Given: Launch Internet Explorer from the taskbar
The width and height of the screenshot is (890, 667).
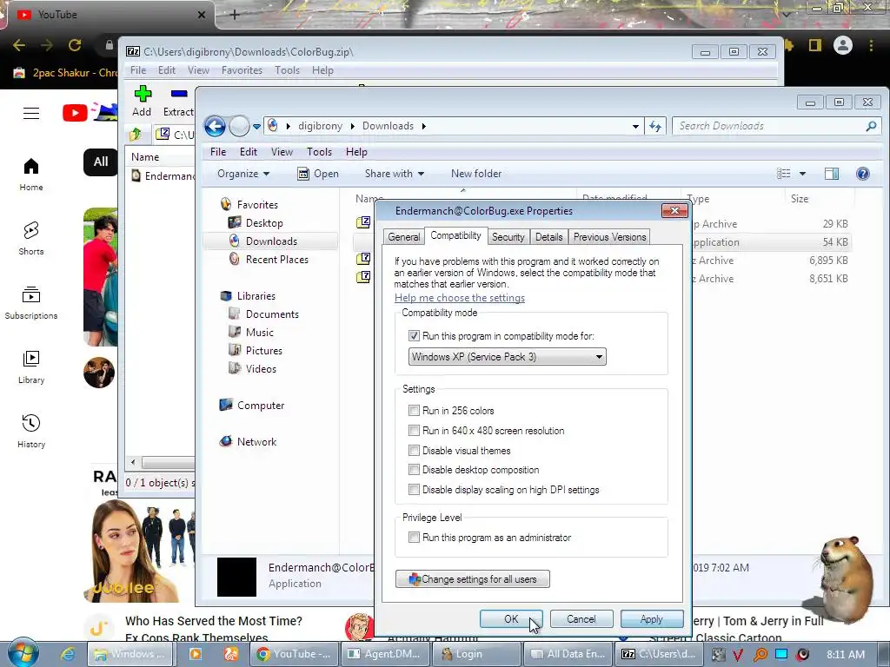Looking at the screenshot, I should (x=68, y=654).
